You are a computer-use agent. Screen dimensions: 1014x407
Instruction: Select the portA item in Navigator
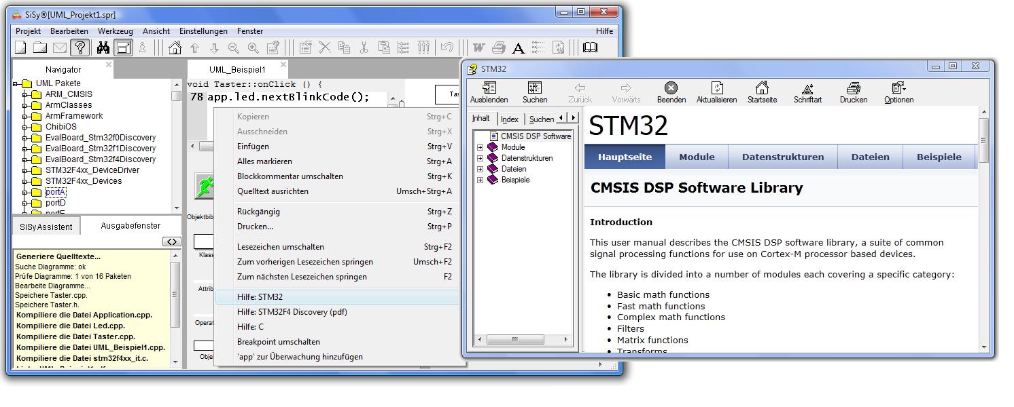(55, 192)
